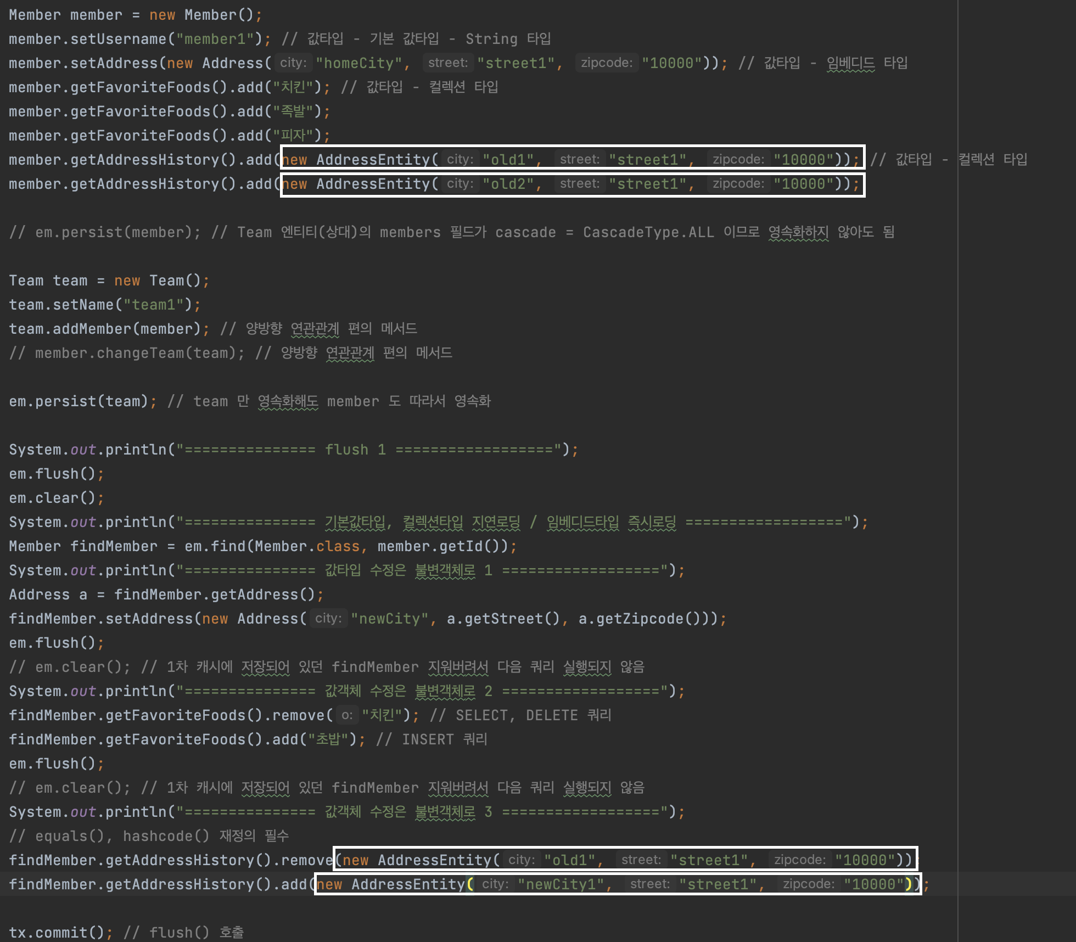
Task: Click the em.find(Member.class, member.getId()) line
Action: click(263, 546)
